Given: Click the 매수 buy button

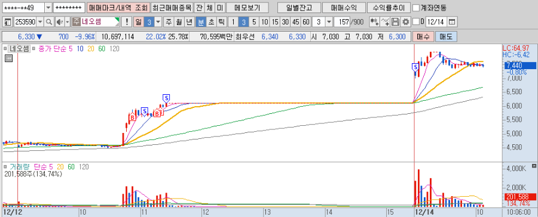Looking at the screenshot, I should pyautogui.click(x=423, y=36).
